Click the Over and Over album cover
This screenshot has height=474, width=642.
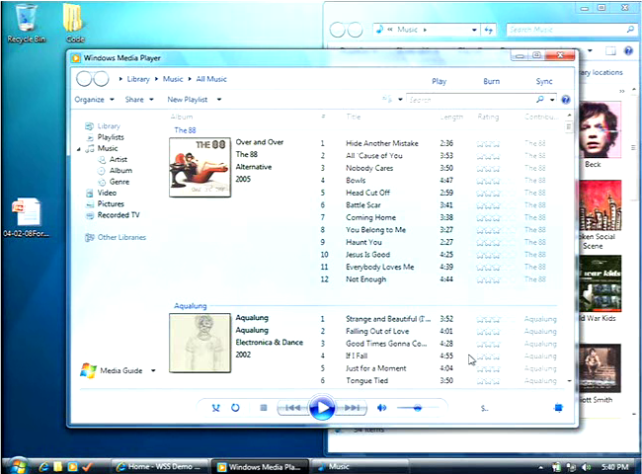[x=200, y=167]
